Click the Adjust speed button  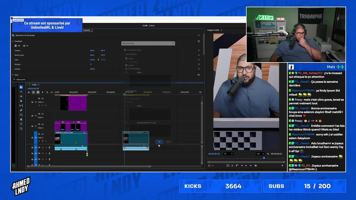click(20, 79)
